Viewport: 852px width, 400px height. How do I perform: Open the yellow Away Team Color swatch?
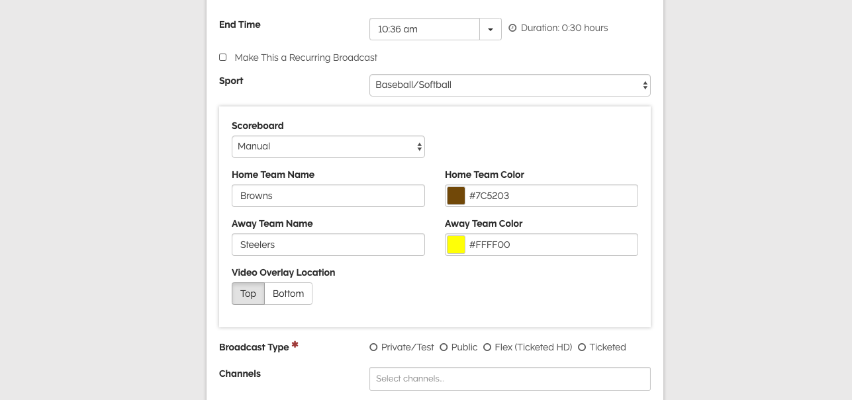[456, 245]
